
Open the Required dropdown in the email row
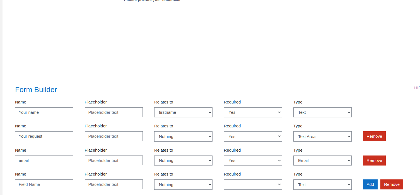[x=252, y=160]
